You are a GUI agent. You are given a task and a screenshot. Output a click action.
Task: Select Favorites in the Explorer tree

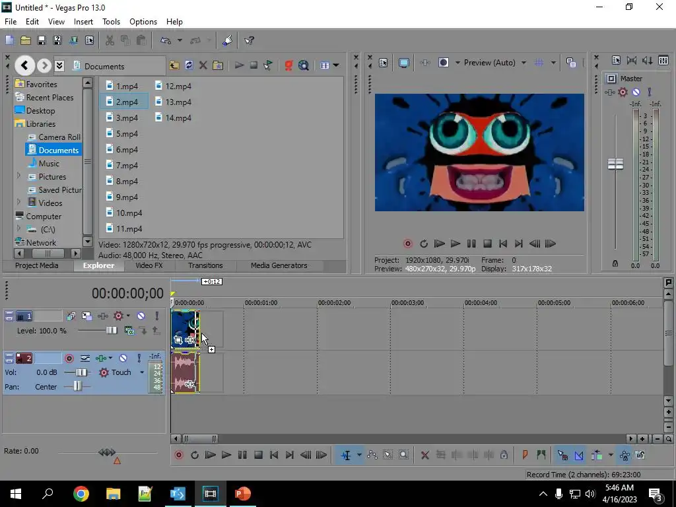coord(42,84)
